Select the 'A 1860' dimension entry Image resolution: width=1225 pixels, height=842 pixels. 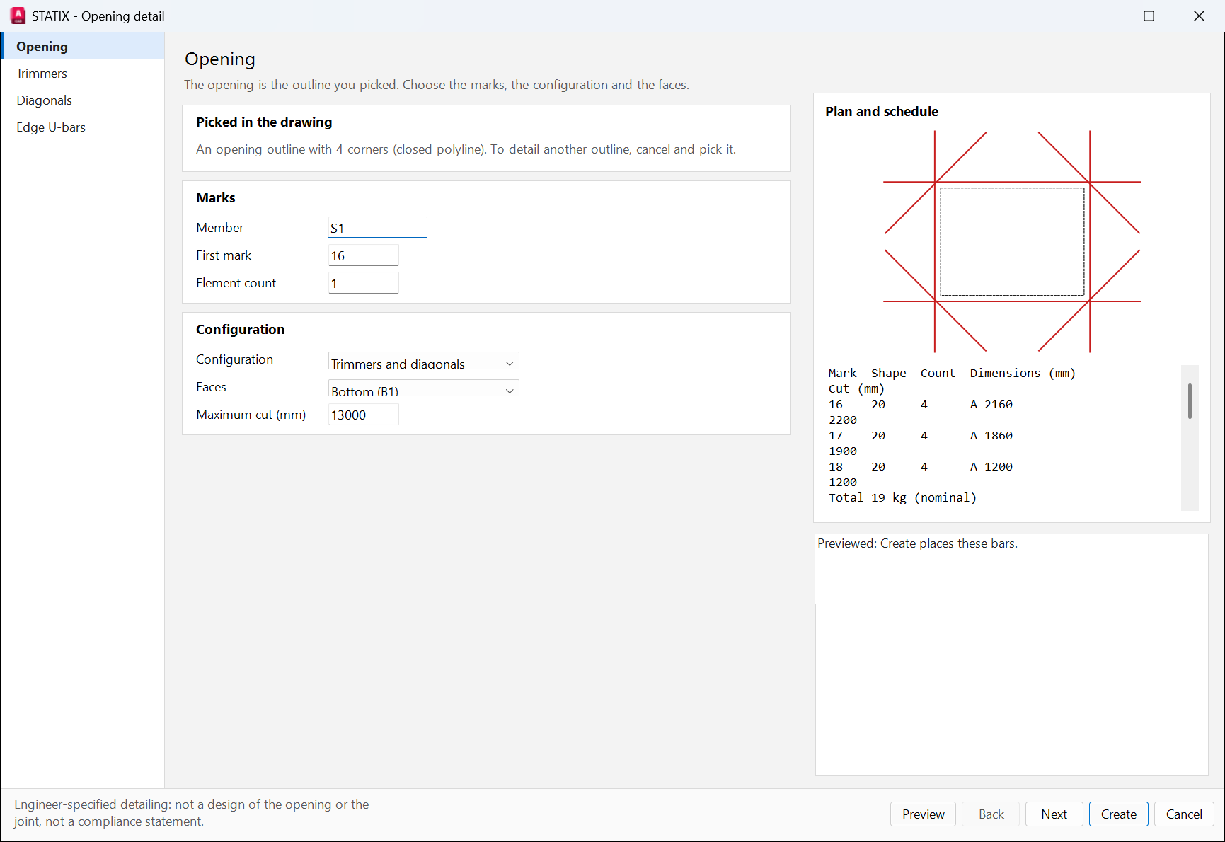pyautogui.click(x=991, y=436)
